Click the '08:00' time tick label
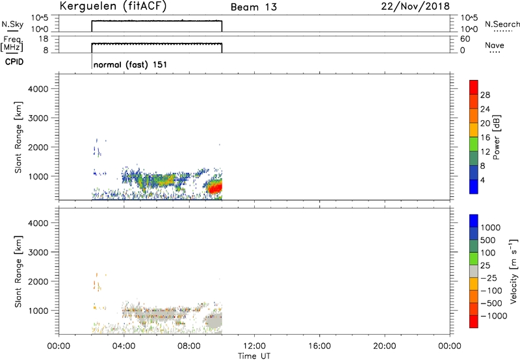This screenshot has height=360, width=520. pyautogui.click(x=189, y=346)
